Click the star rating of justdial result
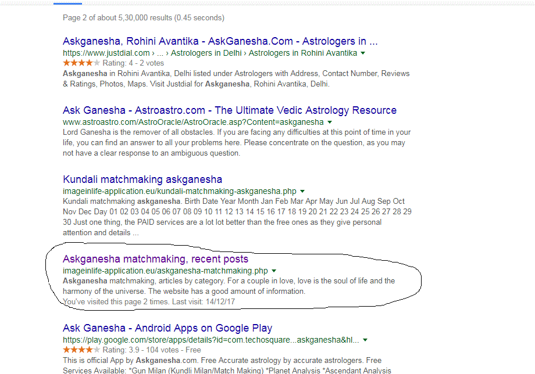 [x=81, y=63]
